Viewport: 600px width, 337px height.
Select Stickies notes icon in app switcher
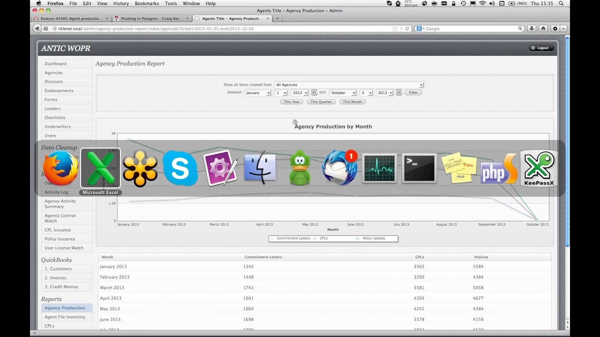coord(459,168)
